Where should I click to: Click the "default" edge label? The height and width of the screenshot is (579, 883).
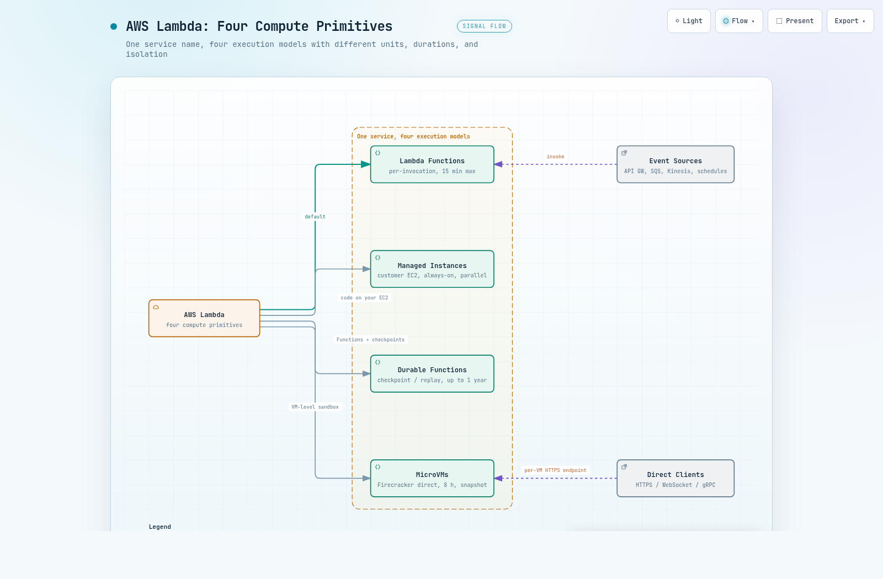[x=315, y=217]
